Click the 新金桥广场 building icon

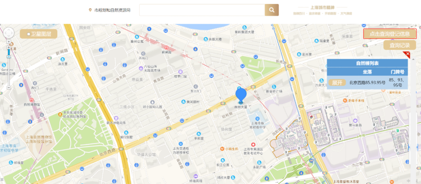[x=274, y=86]
